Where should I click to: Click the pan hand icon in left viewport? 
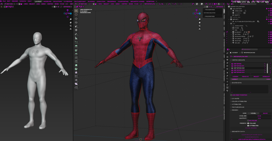[x=71, y=23]
